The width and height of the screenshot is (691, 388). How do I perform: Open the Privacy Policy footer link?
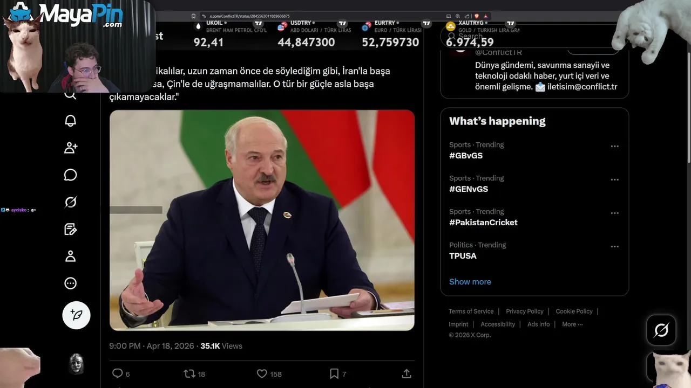[x=525, y=311]
